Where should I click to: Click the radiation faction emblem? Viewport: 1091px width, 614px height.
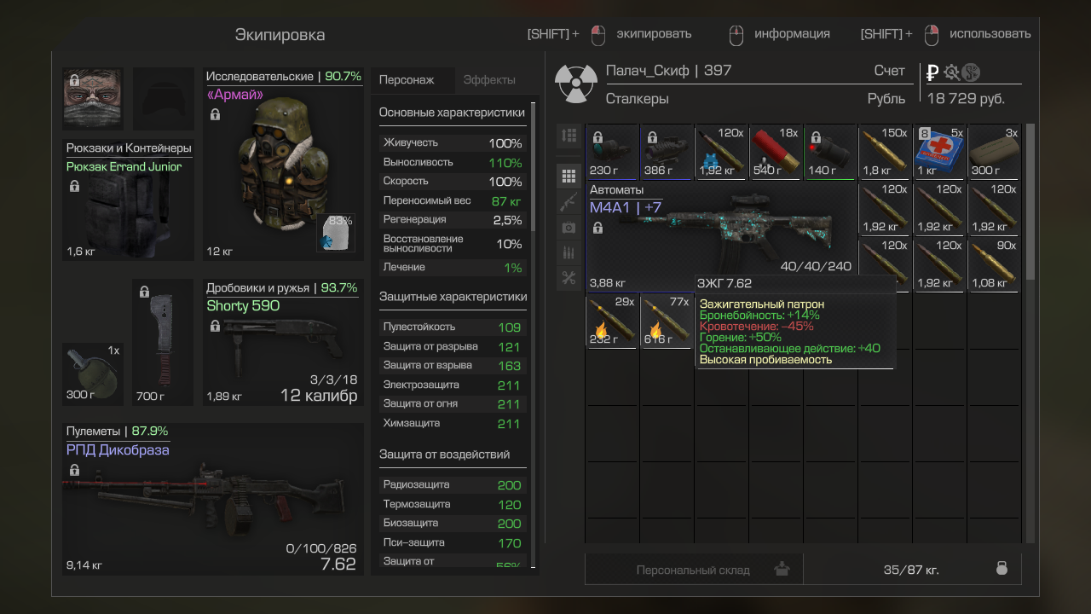point(576,84)
